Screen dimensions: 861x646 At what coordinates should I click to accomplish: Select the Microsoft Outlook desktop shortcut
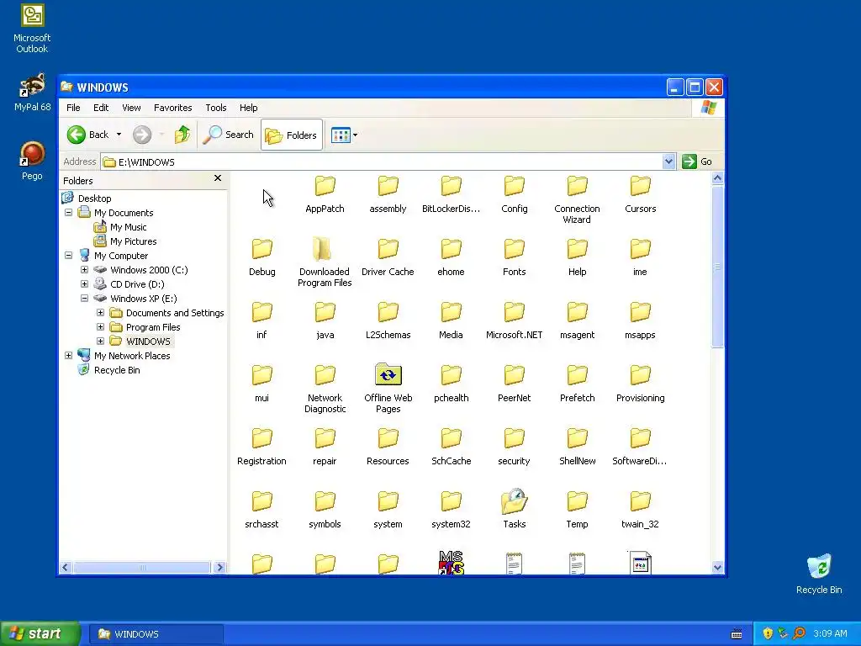coord(32,29)
